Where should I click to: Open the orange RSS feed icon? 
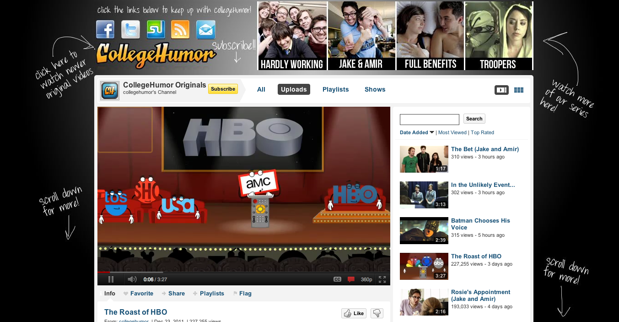pyautogui.click(x=180, y=30)
